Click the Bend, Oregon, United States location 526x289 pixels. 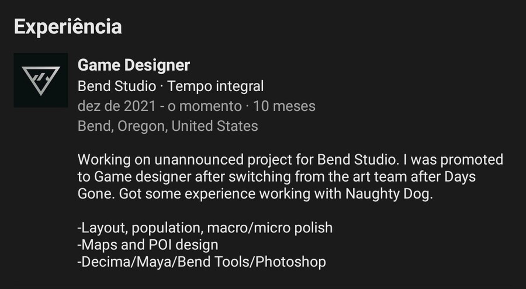168,126
